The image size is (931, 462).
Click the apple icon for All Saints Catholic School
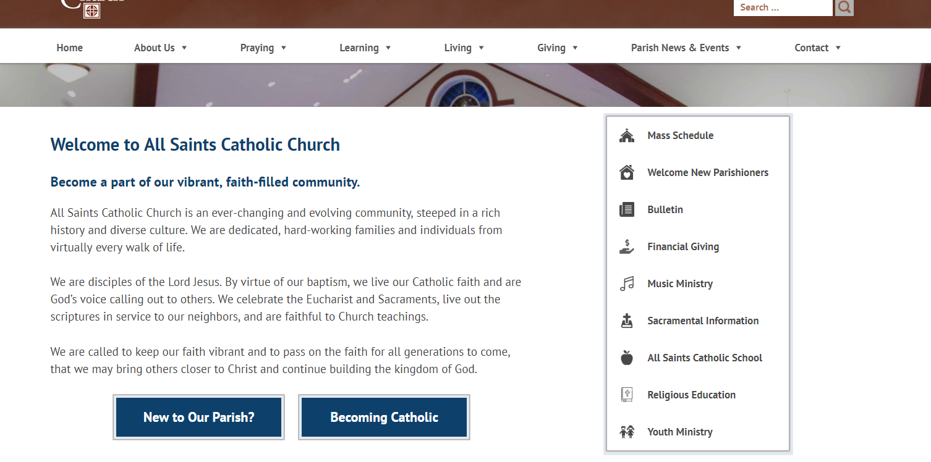click(x=626, y=358)
